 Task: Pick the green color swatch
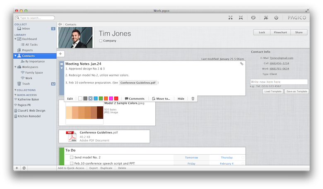click(x=101, y=98)
